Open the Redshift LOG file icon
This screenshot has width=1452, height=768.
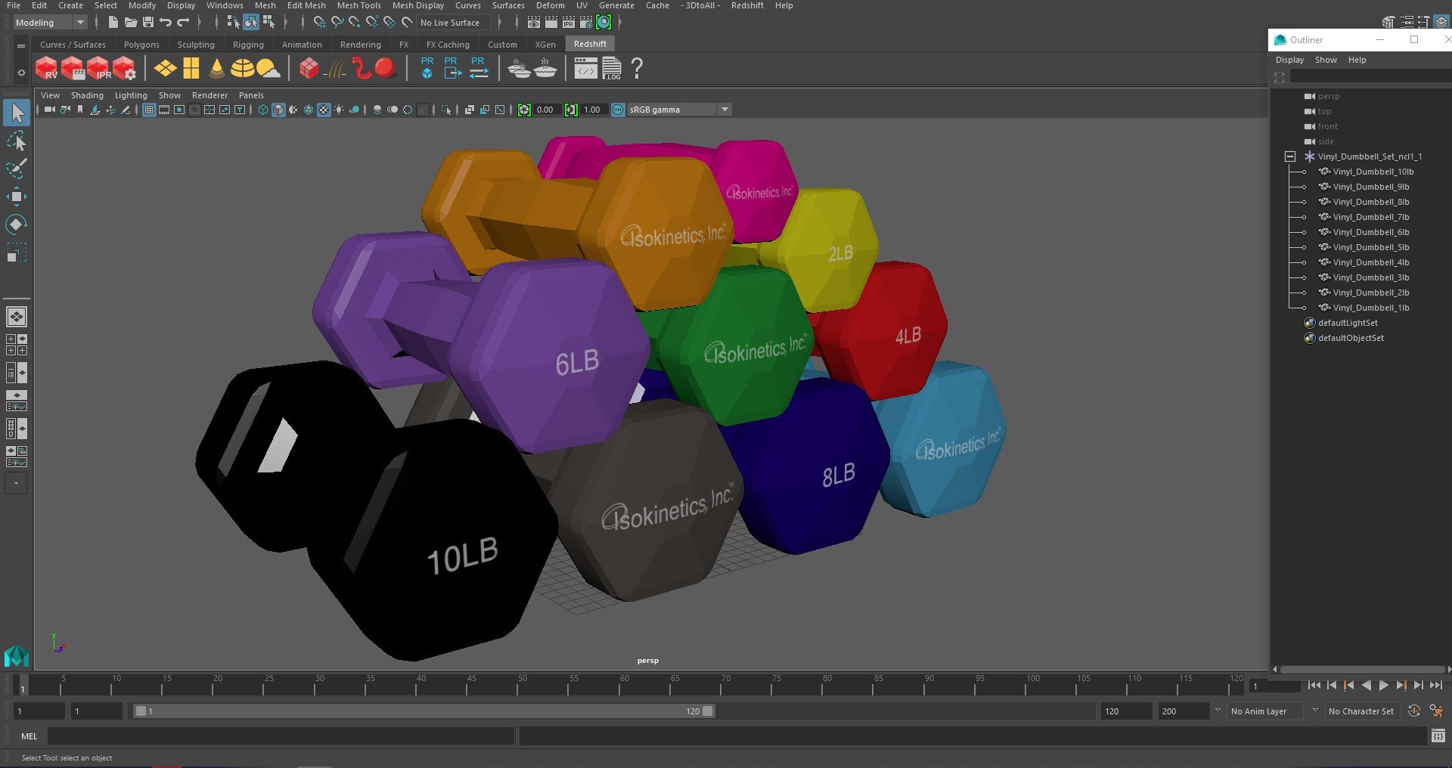point(612,69)
